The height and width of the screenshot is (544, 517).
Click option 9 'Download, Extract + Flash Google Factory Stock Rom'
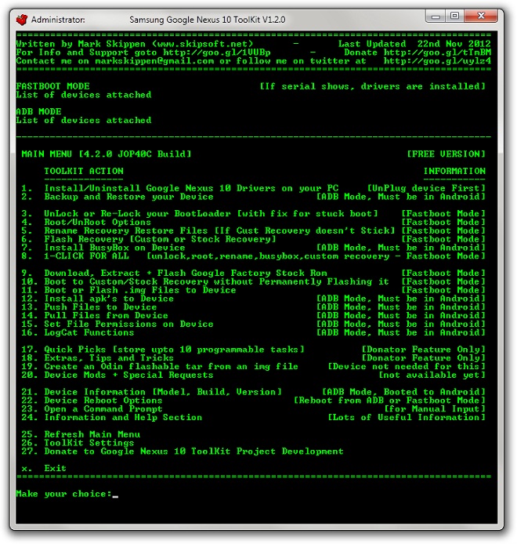coord(174,274)
